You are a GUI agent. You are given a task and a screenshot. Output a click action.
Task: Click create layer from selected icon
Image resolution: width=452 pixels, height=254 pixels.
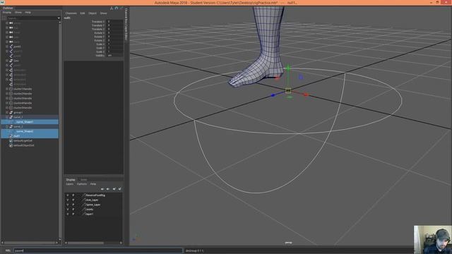click(x=119, y=189)
